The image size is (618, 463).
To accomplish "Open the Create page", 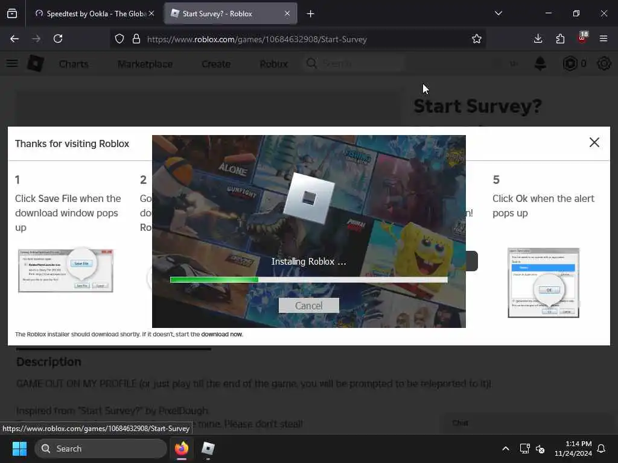I will coord(216,64).
